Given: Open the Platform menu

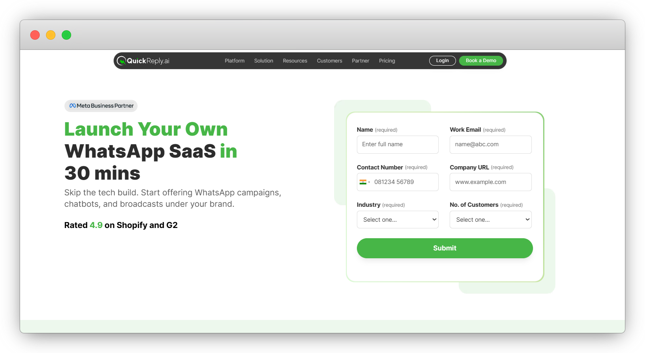Looking at the screenshot, I should tap(235, 61).
